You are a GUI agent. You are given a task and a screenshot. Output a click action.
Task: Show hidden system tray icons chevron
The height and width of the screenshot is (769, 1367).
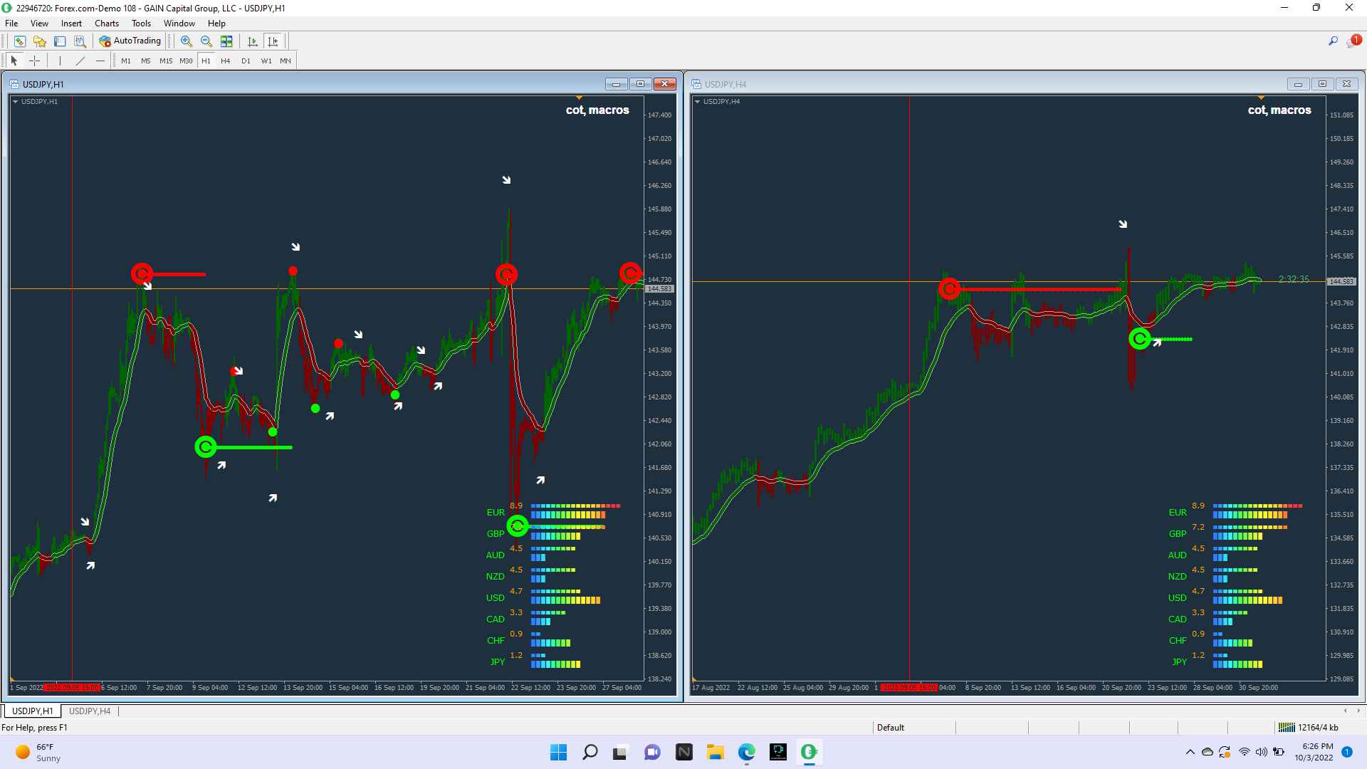coord(1190,752)
